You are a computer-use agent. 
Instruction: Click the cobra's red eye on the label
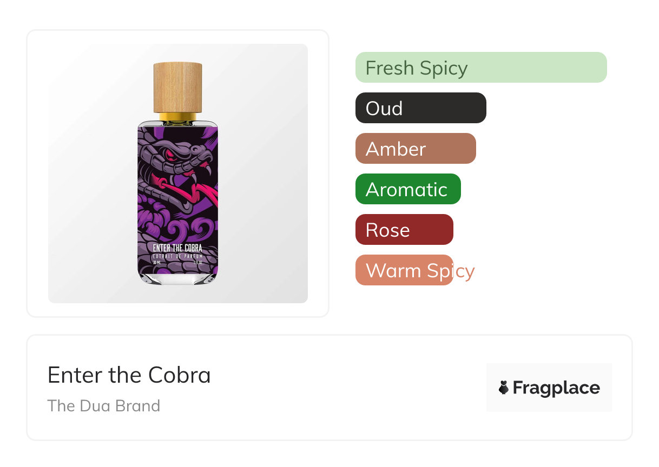[169, 156]
